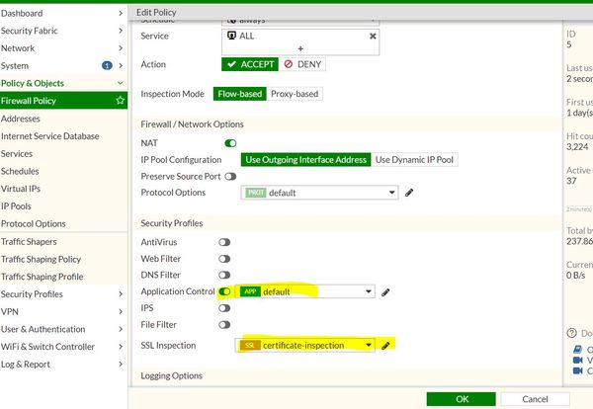
Task: Open the Addresses menu item
Action: tap(21, 119)
